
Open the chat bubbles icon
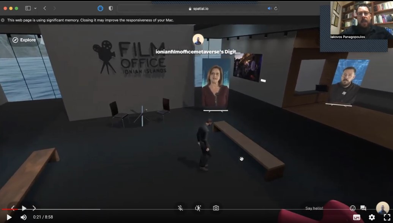pos(363,208)
